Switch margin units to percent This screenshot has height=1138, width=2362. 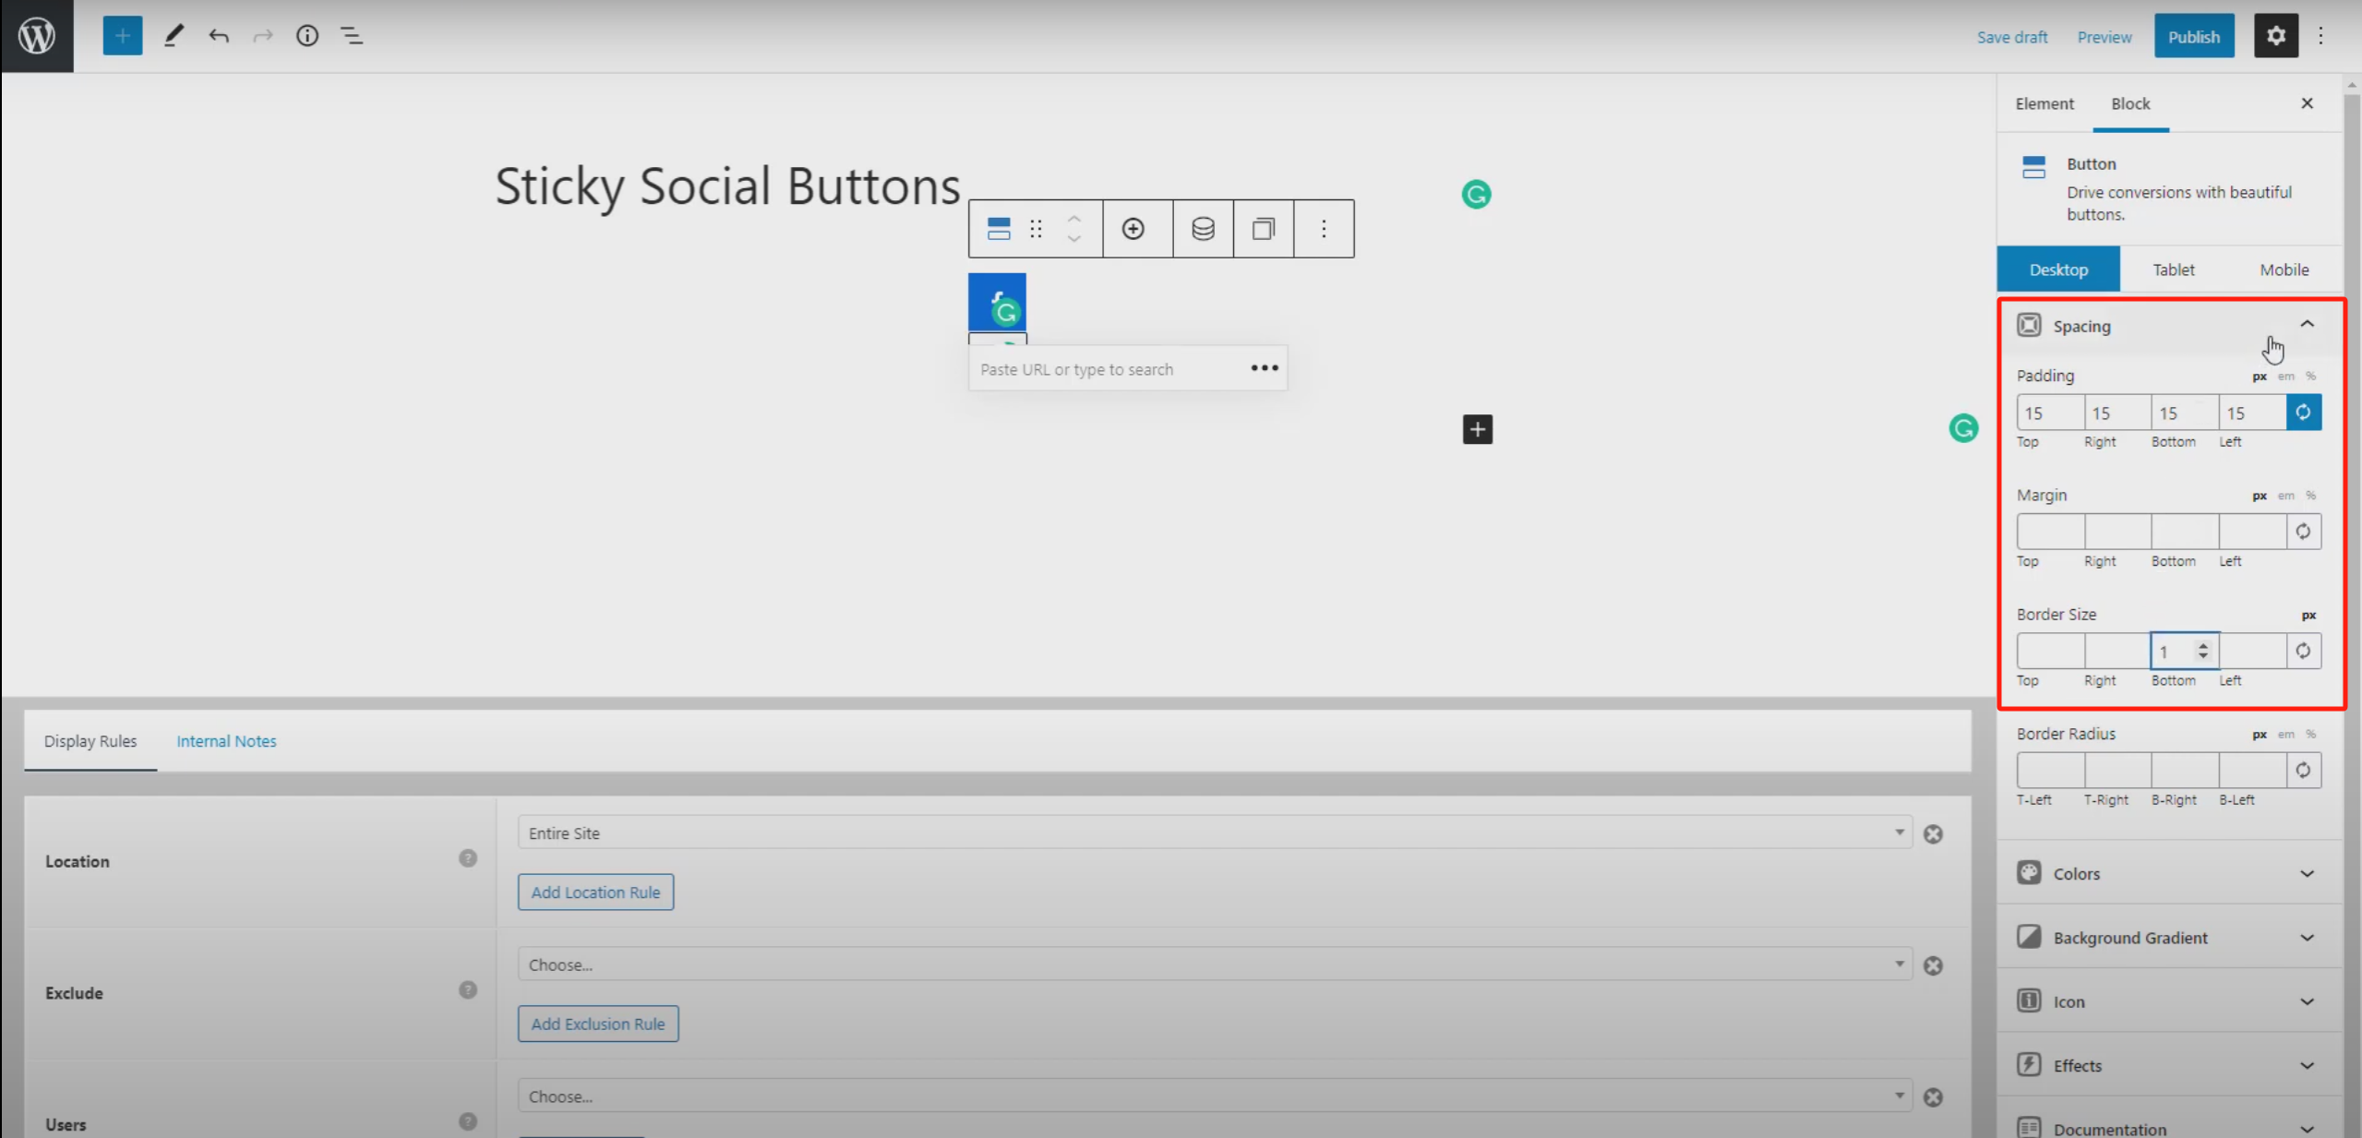click(x=2311, y=496)
